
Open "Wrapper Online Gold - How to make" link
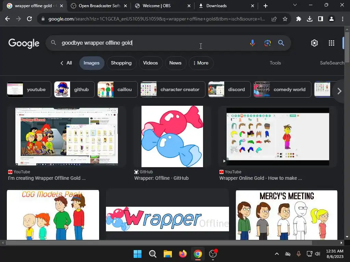[x=260, y=178]
